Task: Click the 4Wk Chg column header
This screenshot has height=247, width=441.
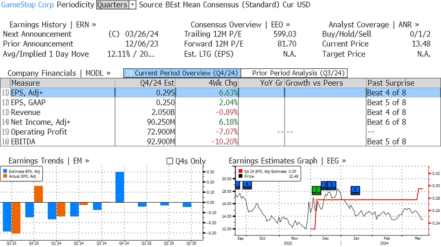Action: pyautogui.click(x=207, y=83)
